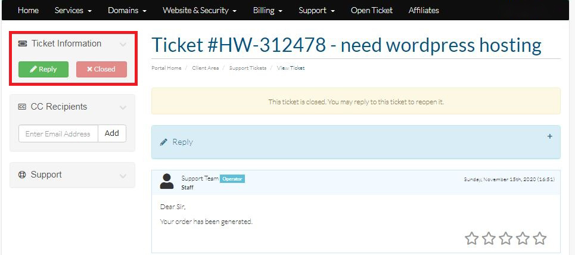Collapse the Ticket Information panel chevron
The height and width of the screenshot is (255, 575).
click(x=123, y=44)
